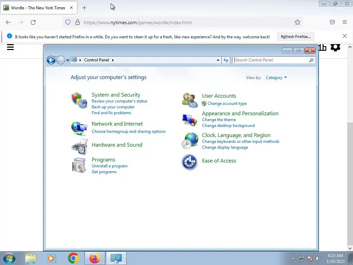
Task: Open a new Firefox tab
Action: pos(84,8)
